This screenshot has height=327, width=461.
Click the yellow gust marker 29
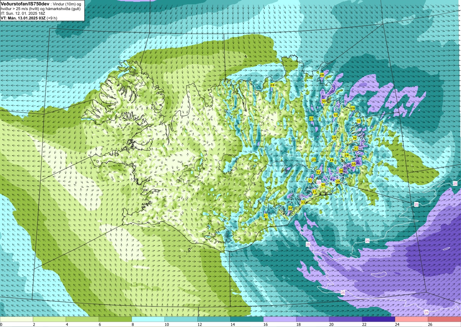[334, 138]
